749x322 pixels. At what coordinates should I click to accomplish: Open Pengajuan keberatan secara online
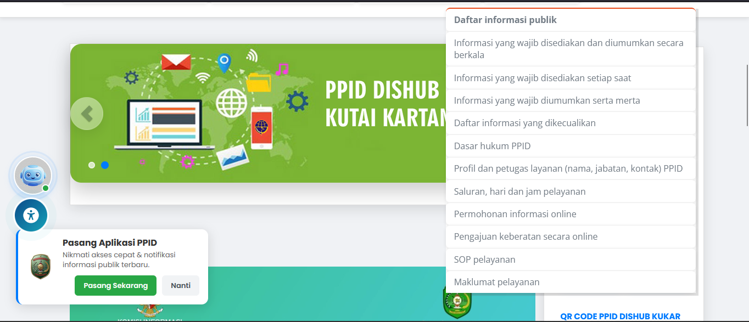pos(571,236)
